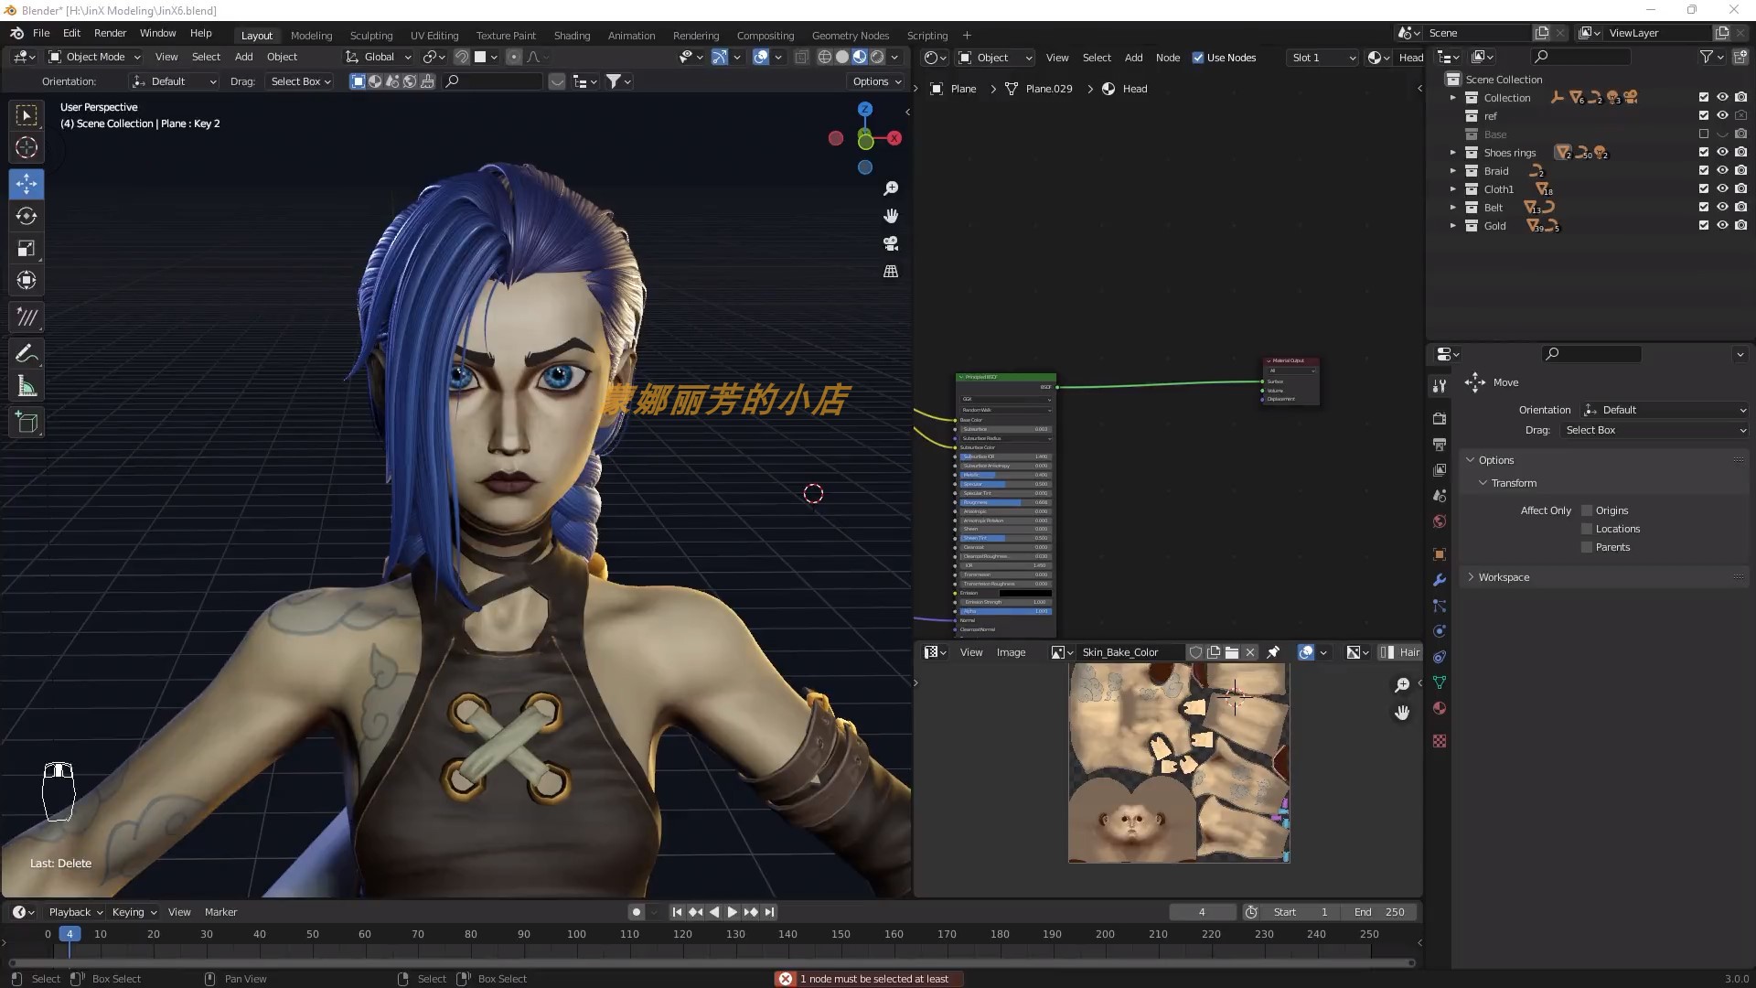
Task: Click the viewport zoom magnifier icon
Action: (891, 188)
